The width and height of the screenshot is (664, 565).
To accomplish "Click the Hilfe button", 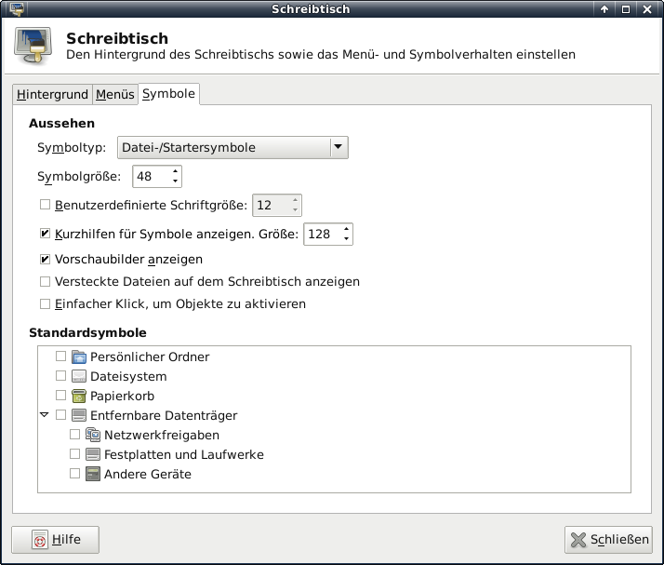I will click(x=55, y=540).
